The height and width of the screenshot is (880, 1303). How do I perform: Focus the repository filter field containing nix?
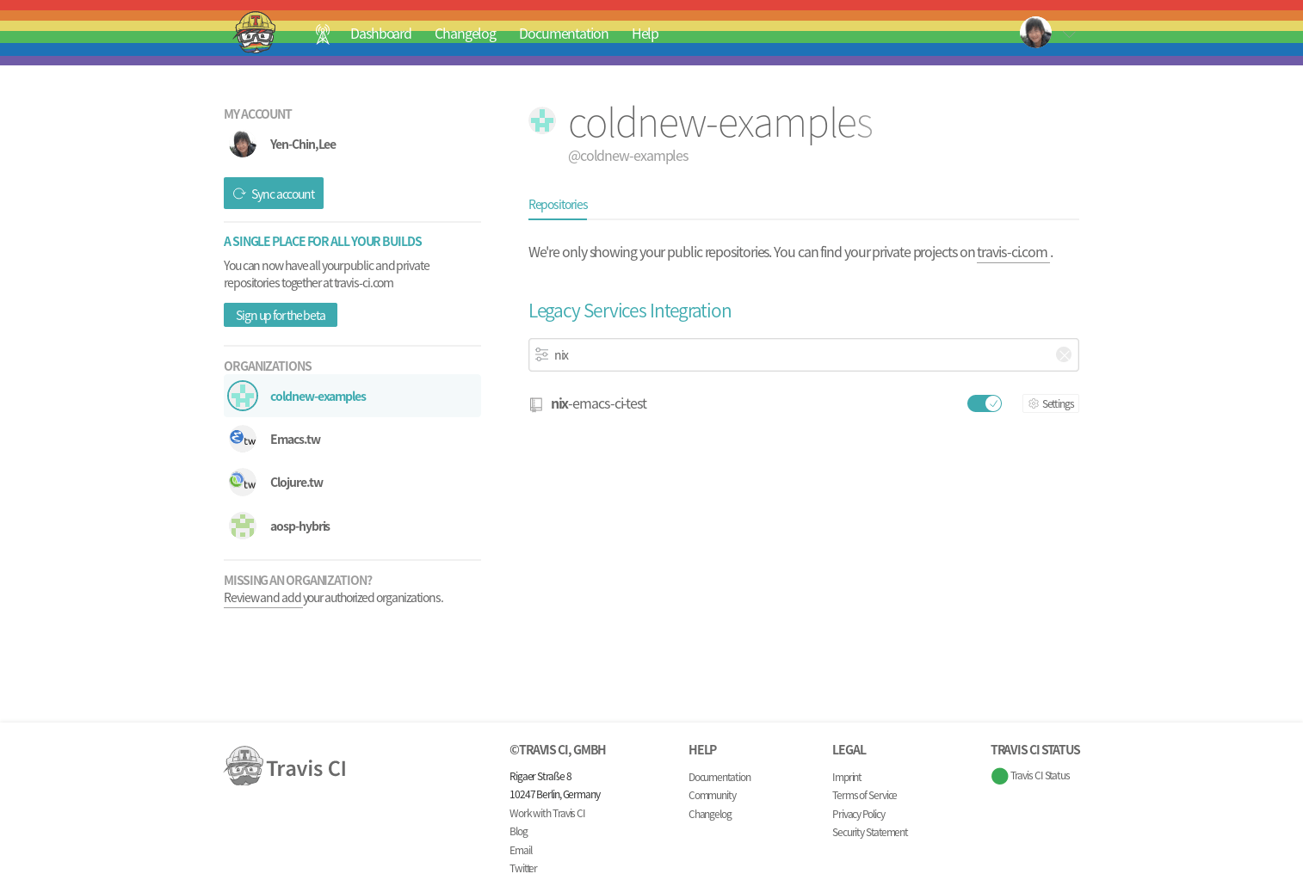click(800, 354)
